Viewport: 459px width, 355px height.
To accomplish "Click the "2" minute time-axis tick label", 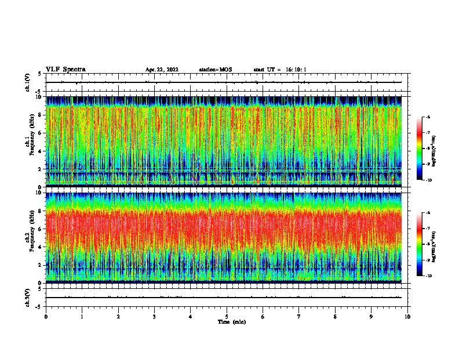I will pos(118,317).
